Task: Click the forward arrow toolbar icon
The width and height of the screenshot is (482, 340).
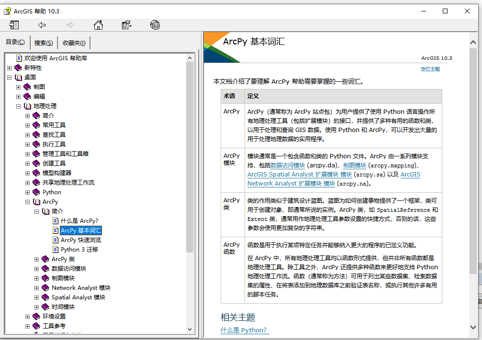Action: coord(70,25)
